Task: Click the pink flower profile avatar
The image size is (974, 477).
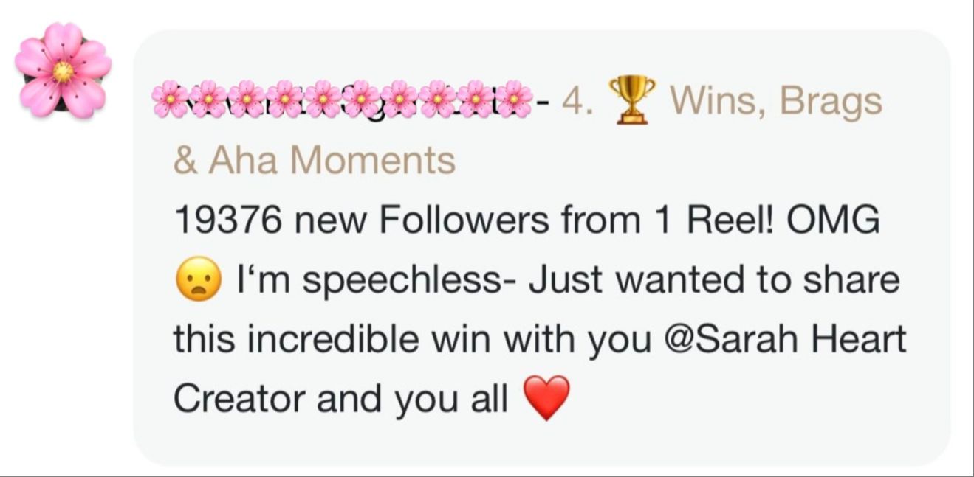Action: [63, 70]
